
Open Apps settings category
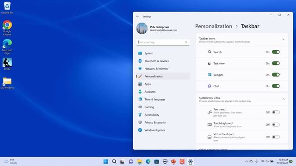point(163,84)
